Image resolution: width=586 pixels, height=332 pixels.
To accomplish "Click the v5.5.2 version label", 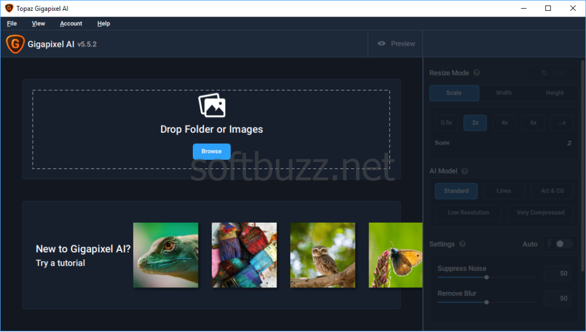I will click(x=87, y=44).
